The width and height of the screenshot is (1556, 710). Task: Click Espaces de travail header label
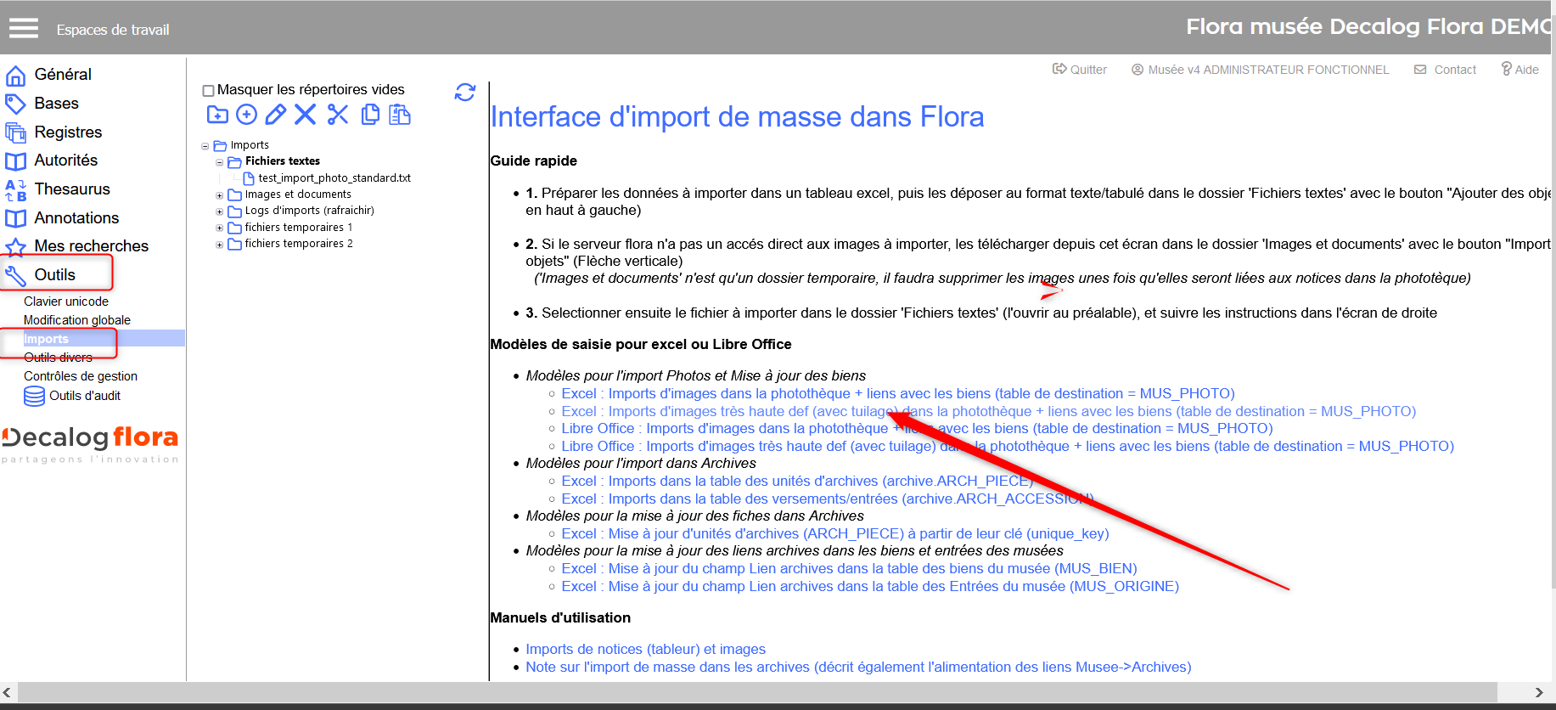[x=113, y=30]
